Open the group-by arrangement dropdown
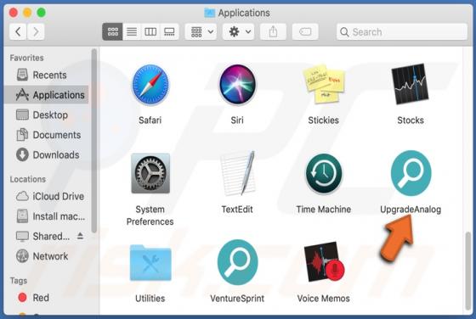476x319 pixels. click(201, 31)
